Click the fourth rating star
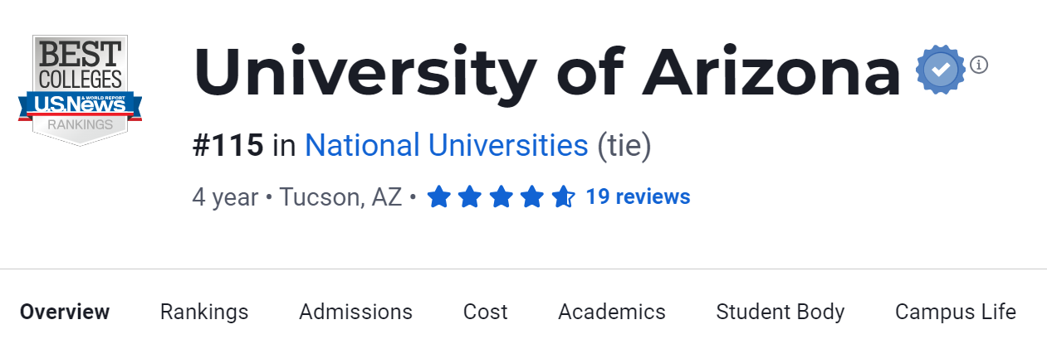Image resolution: width=1047 pixels, height=344 pixels. (531, 197)
